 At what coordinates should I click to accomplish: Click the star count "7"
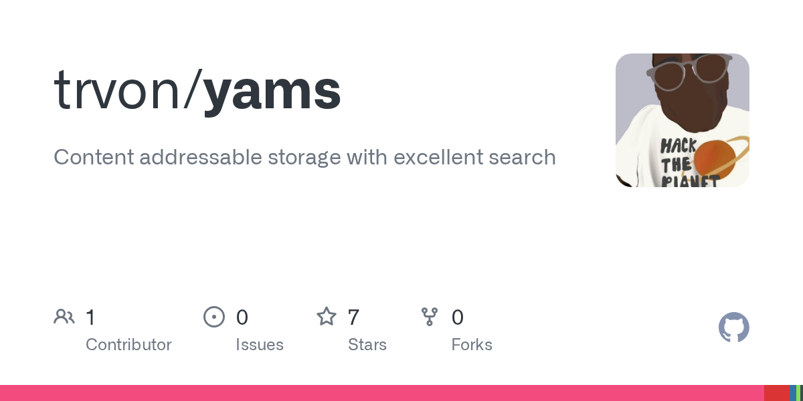click(354, 317)
